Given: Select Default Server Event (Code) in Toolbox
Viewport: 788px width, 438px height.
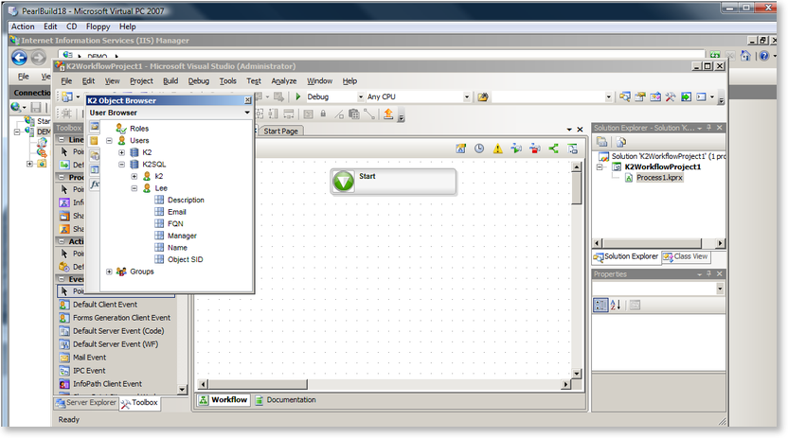Looking at the screenshot, I should click(x=118, y=331).
